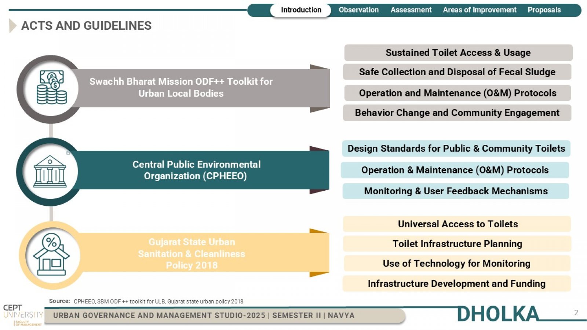Click the page number 2
The height and width of the screenshot is (330, 587).
point(576,313)
